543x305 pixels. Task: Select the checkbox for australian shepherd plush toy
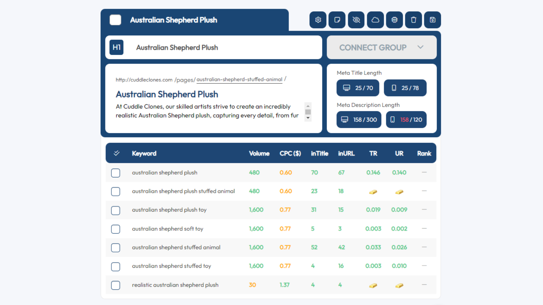pos(116,210)
